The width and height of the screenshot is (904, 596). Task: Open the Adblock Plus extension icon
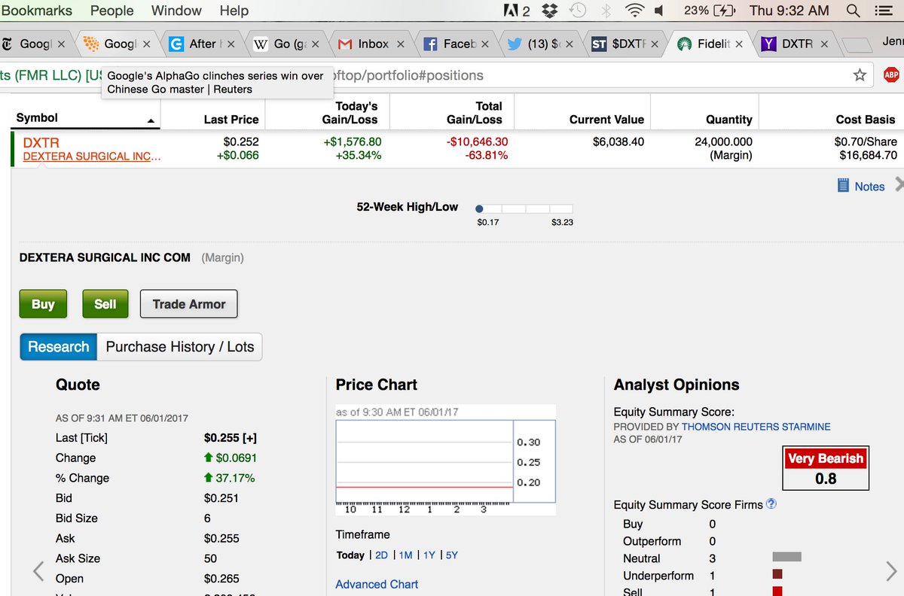[x=890, y=74]
